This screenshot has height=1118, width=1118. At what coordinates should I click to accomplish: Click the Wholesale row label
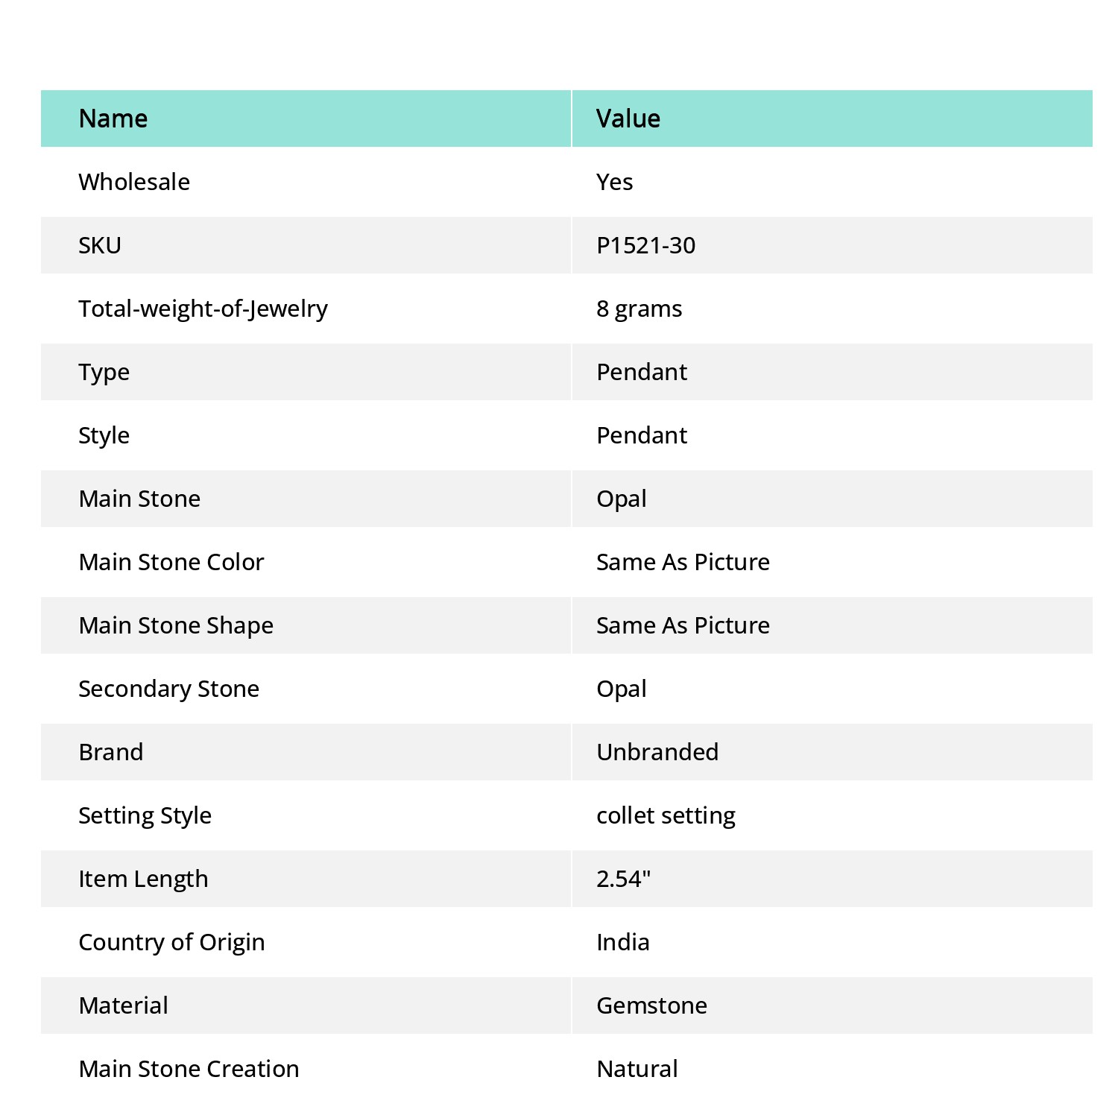pyautogui.click(x=134, y=182)
